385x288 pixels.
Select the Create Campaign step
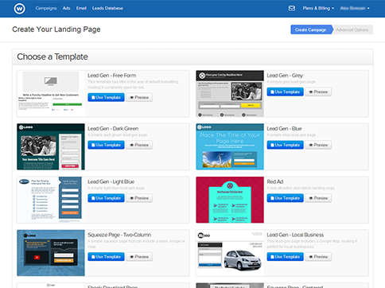[311, 29]
